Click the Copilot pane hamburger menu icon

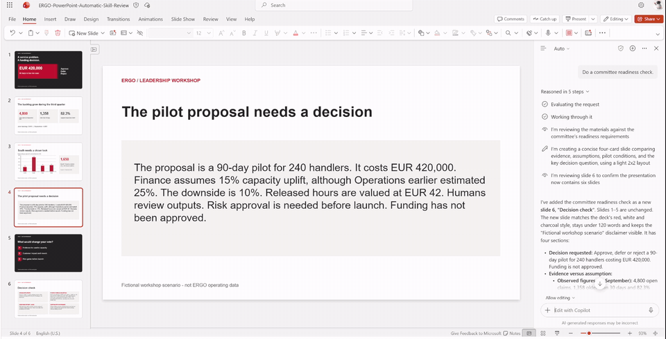pyautogui.click(x=543, y=48)
